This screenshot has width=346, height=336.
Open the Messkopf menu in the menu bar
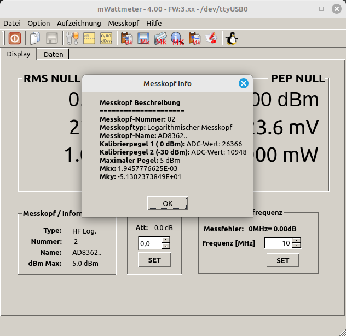(x=123, y=24)
